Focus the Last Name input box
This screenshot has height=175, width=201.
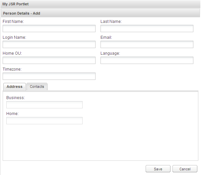click(x=147, y=29)
